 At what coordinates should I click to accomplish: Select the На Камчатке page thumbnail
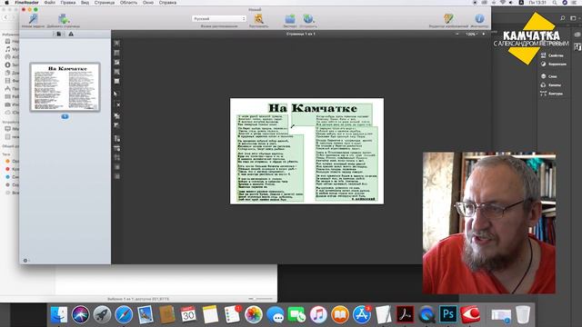65,87
